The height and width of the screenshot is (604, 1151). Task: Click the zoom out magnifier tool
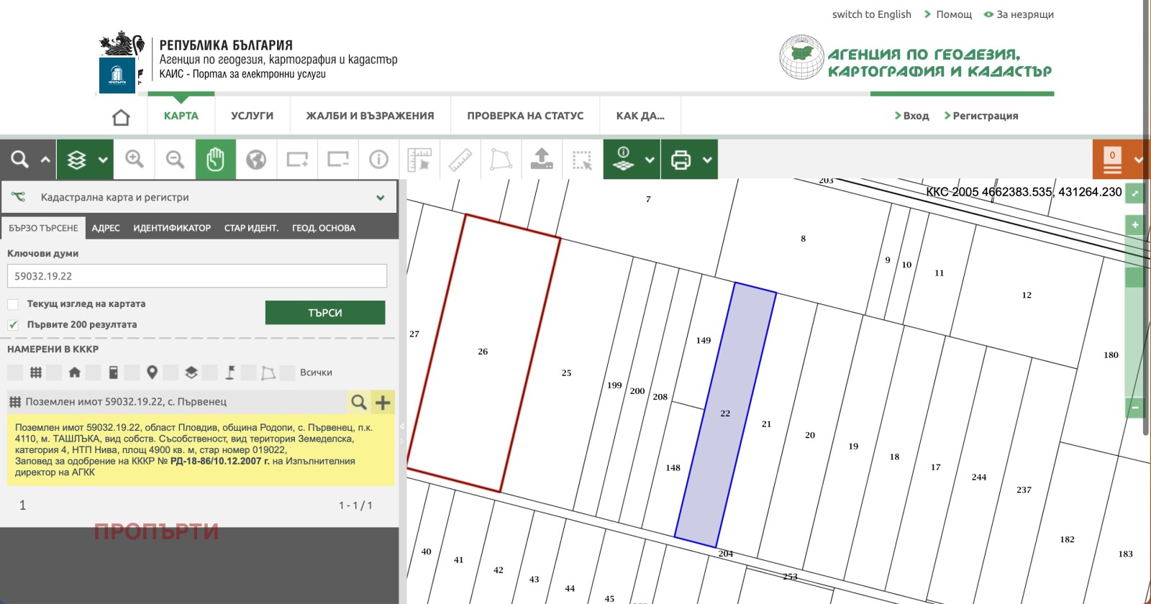tap(175, 159)
